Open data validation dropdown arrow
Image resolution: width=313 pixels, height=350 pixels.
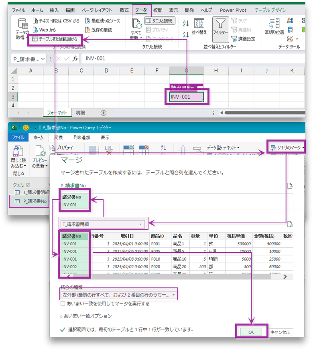point(297,39)
